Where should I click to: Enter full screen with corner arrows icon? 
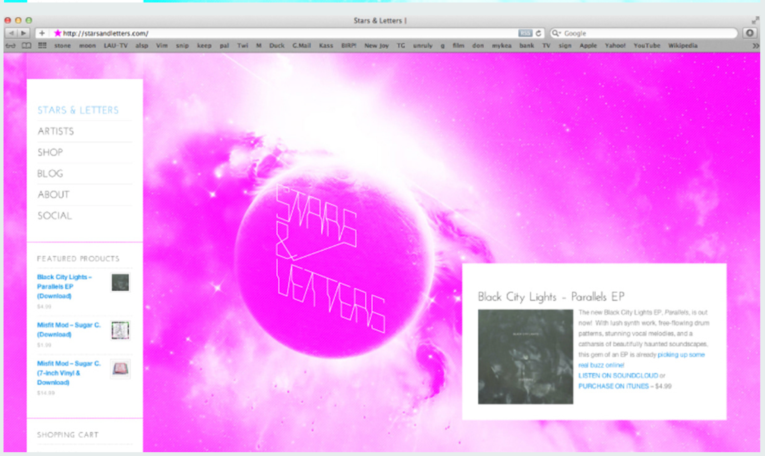coord(755,20)
